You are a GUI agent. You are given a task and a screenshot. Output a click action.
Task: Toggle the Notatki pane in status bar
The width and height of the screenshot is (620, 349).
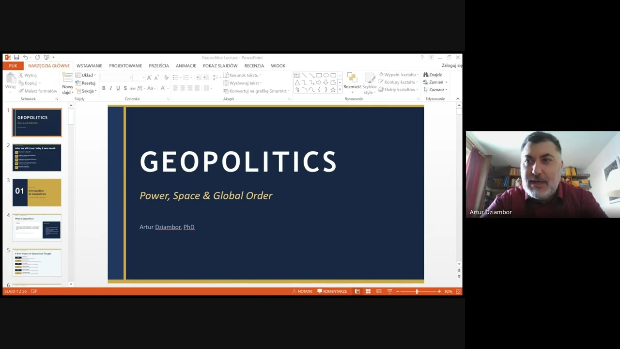click(x=302, y=291)
